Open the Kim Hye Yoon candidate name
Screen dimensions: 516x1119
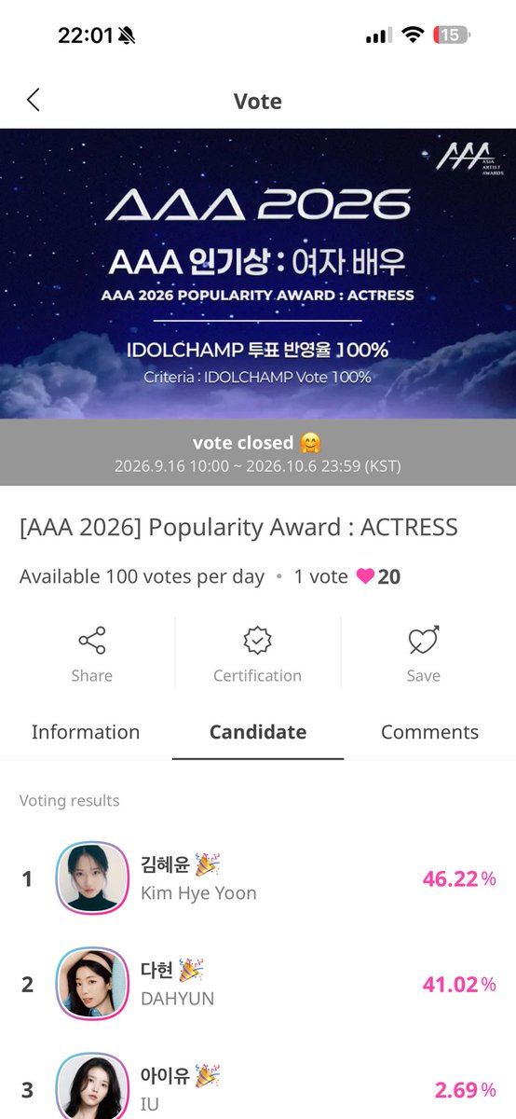click(x=198, y=893)
